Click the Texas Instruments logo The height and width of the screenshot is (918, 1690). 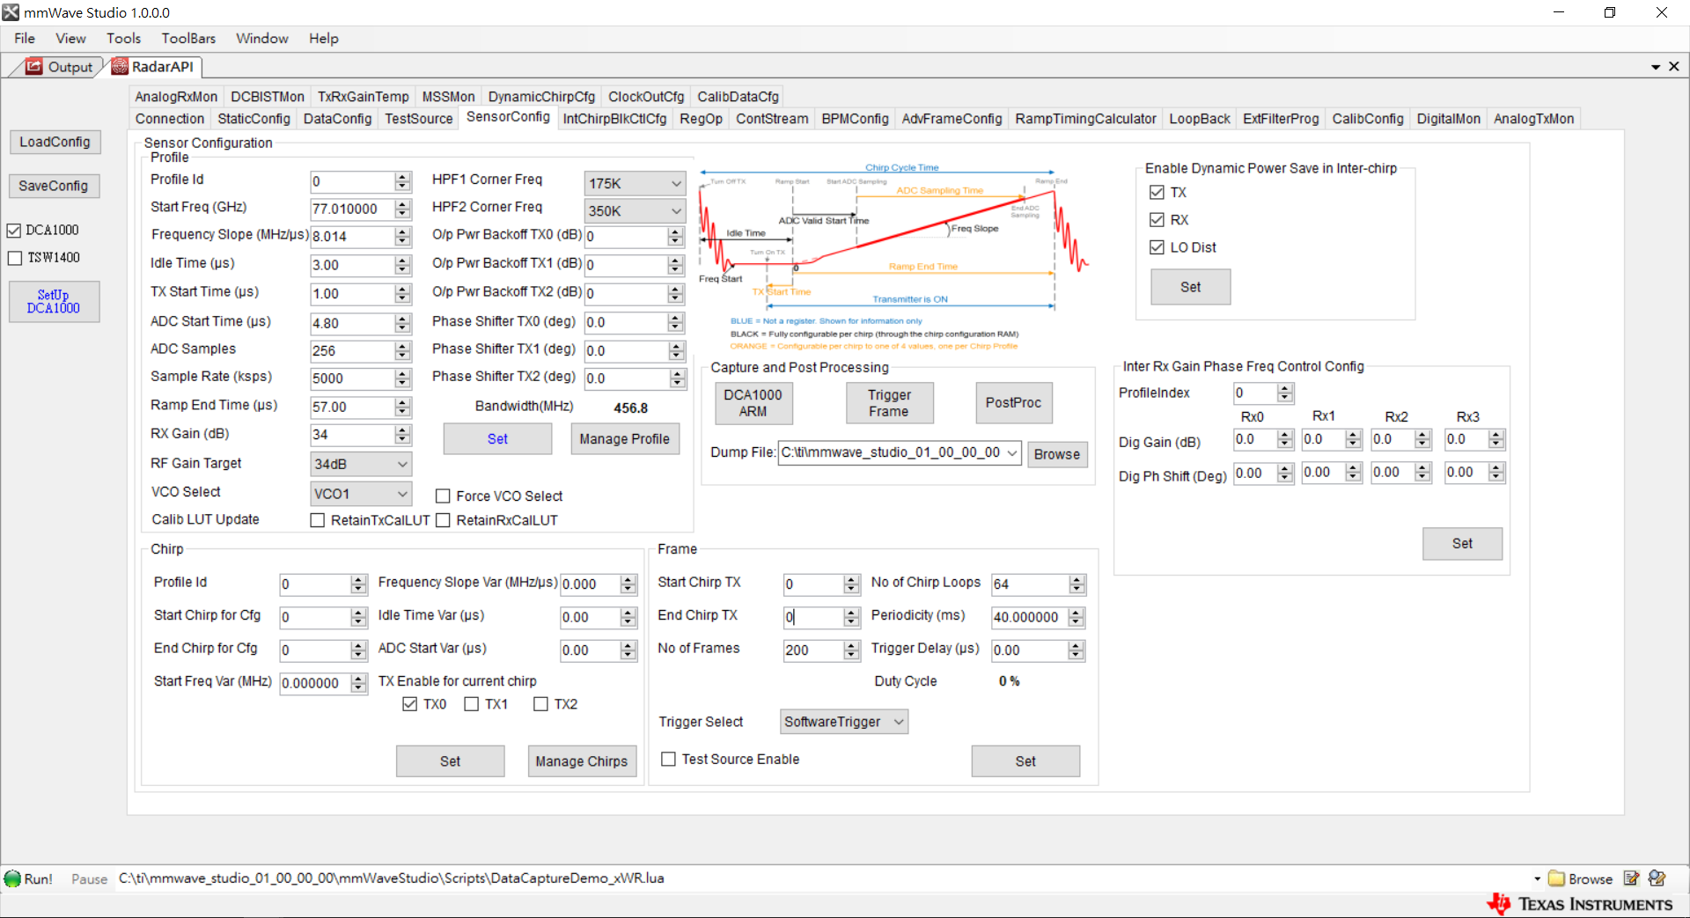1578,904
